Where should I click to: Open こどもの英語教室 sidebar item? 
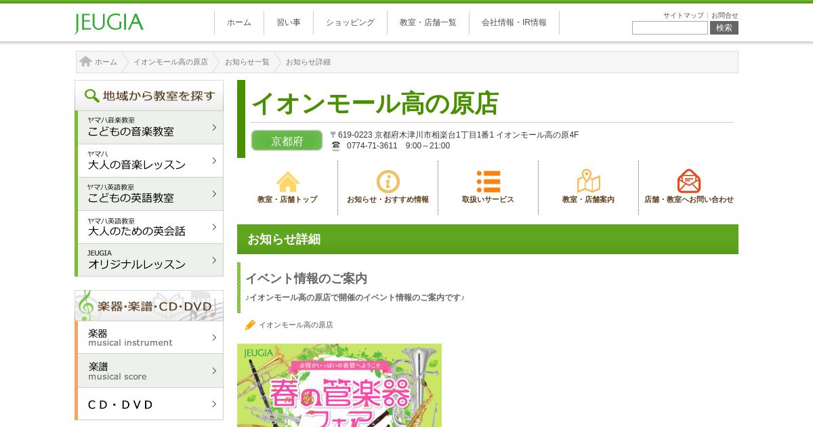click(149, 194)
